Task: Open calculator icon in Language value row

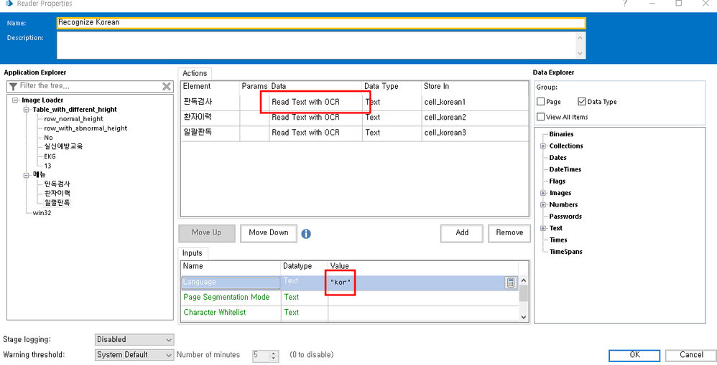Action: [x=511, y=283]
